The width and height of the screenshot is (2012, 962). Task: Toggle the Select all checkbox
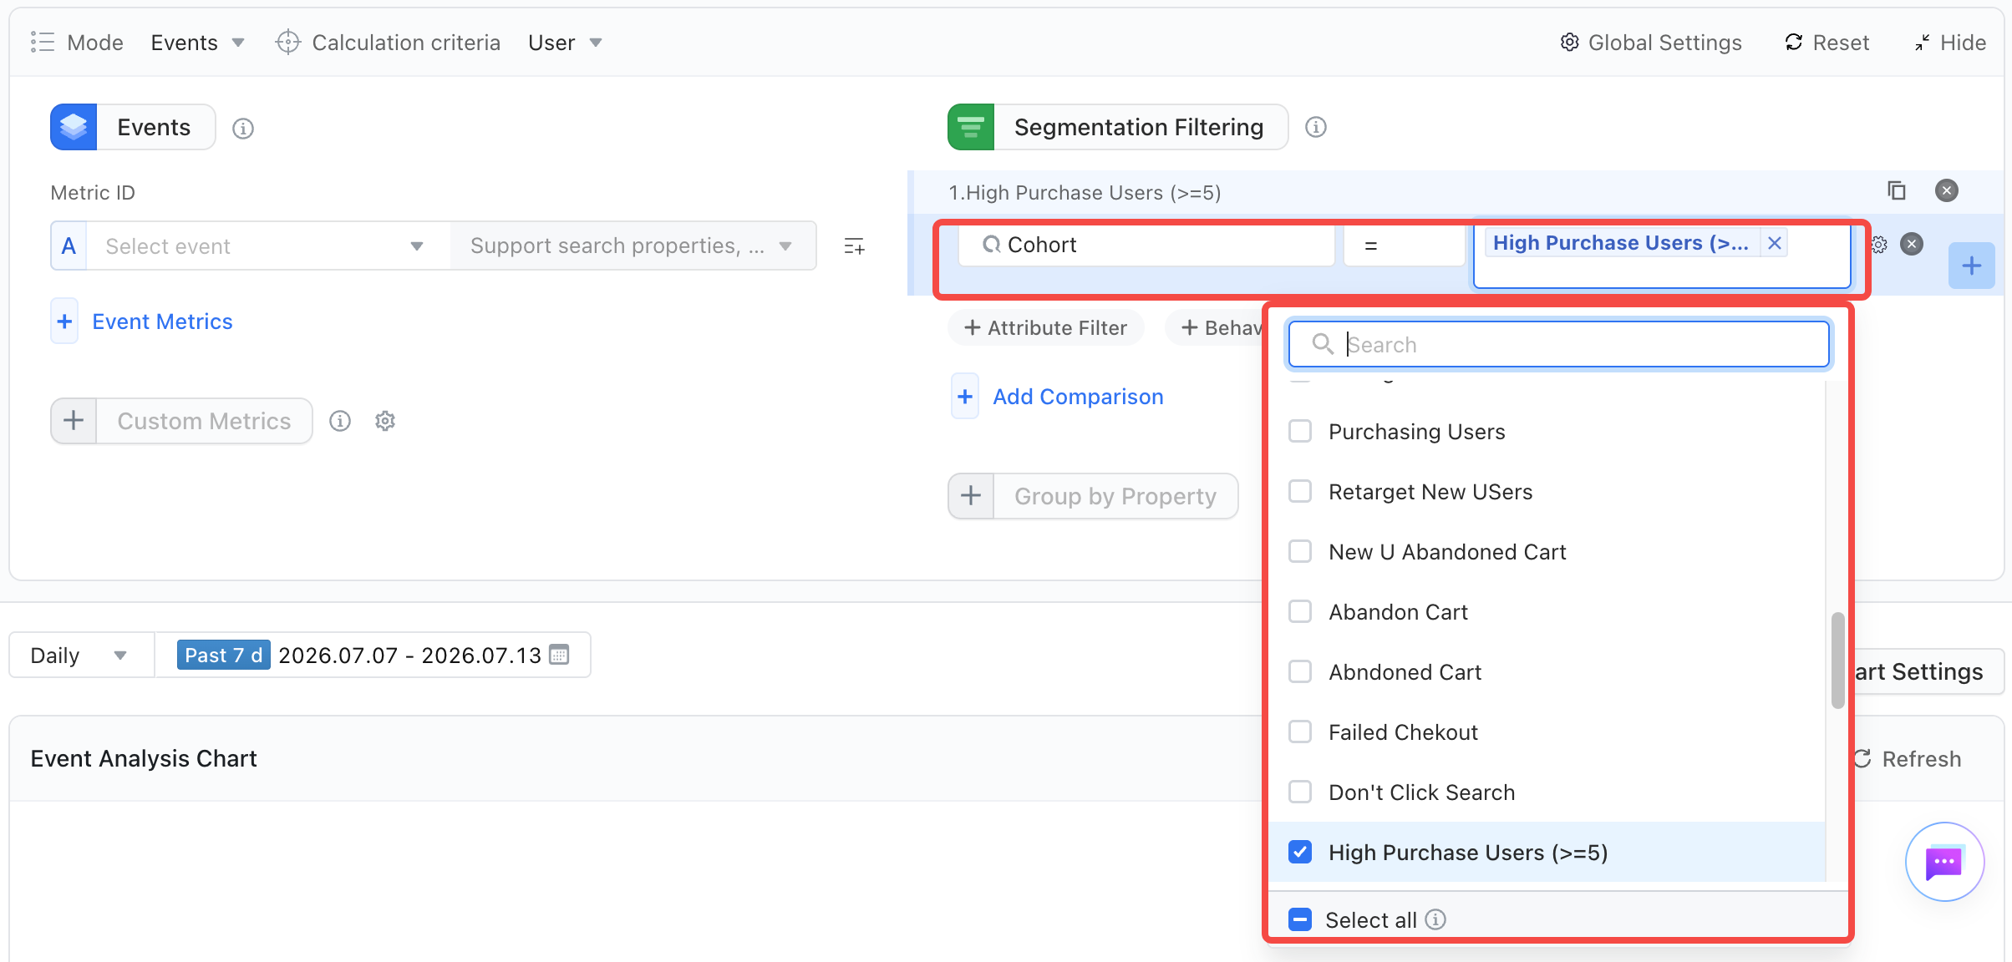[x=1300, y=919]
